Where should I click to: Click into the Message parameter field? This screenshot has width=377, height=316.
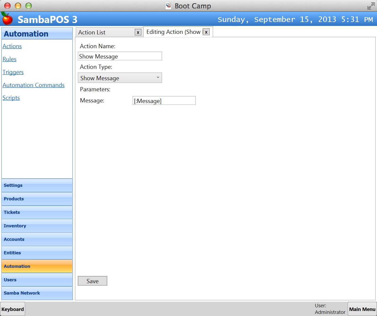(164, 101)
